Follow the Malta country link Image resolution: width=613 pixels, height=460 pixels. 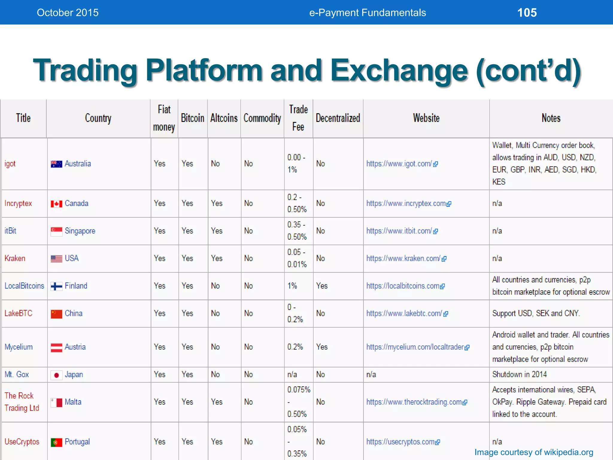[x=73, y=402]
